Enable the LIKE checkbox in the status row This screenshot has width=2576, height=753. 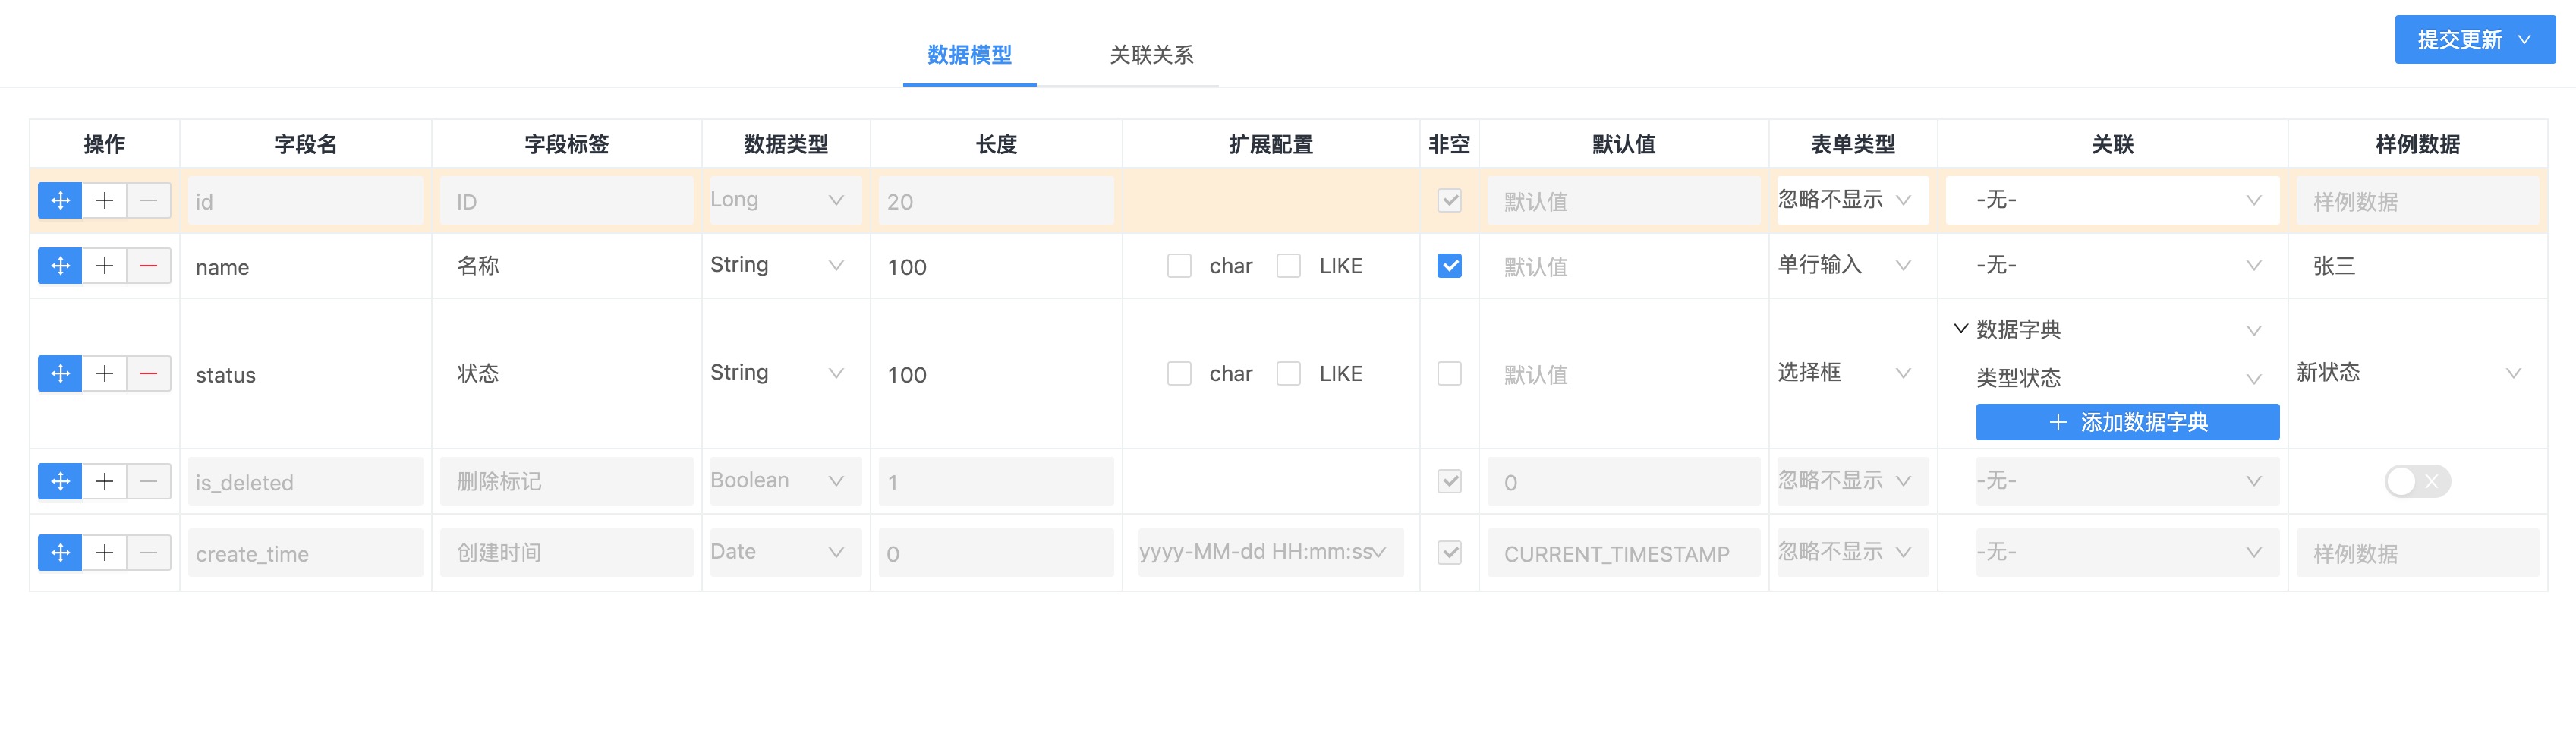(x=1289, y=374)
